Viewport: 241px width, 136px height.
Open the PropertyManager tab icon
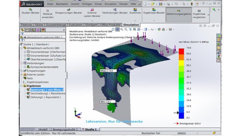(27, 30)
